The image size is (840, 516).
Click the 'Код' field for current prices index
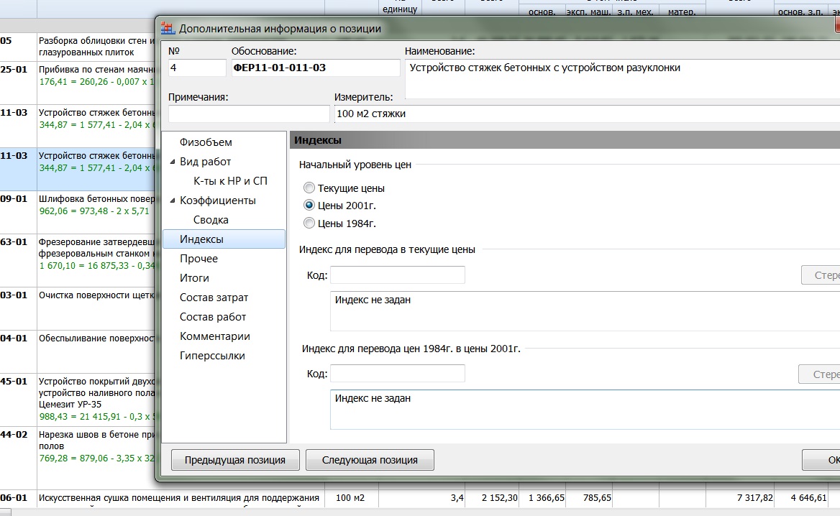click(x=397, y=275)
